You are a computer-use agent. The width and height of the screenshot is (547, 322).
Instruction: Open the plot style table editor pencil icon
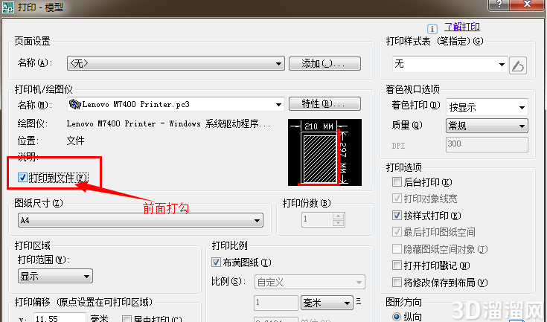tap(518, 65)
